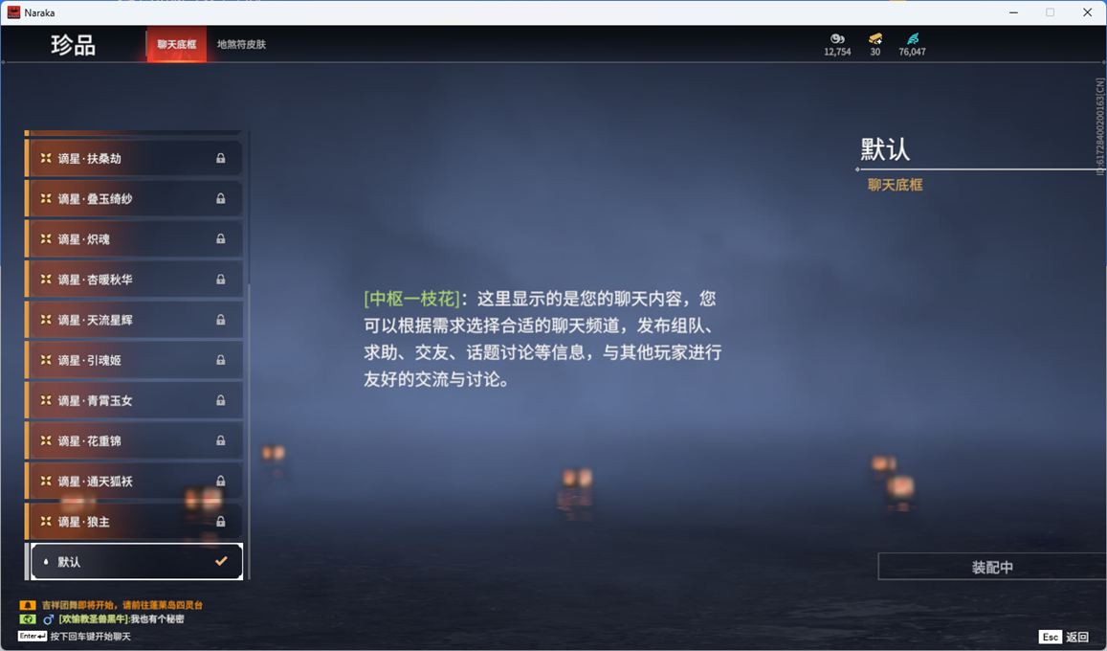Select the 谪星·扶桑劫 chat frame
1107x651 pixels.
(135, 158)
